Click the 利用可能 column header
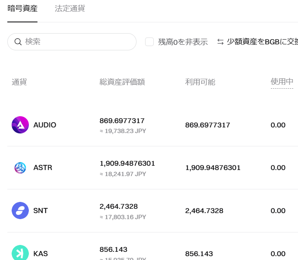The width and height of the screenshot is (298, 260). (x=200, y=82)
